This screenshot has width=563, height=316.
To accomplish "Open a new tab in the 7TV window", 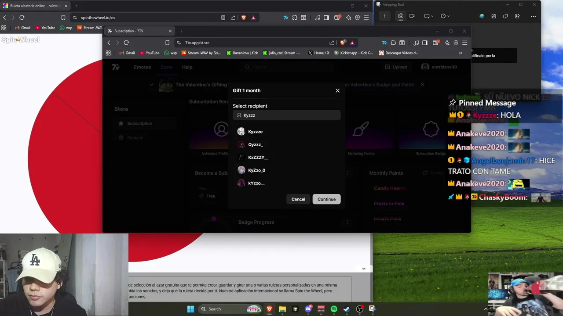I will pyautogui.click(x=181, y=31).
